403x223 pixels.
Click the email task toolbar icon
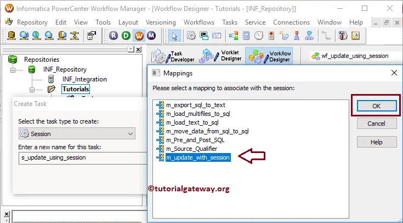[x=217, y=36]
